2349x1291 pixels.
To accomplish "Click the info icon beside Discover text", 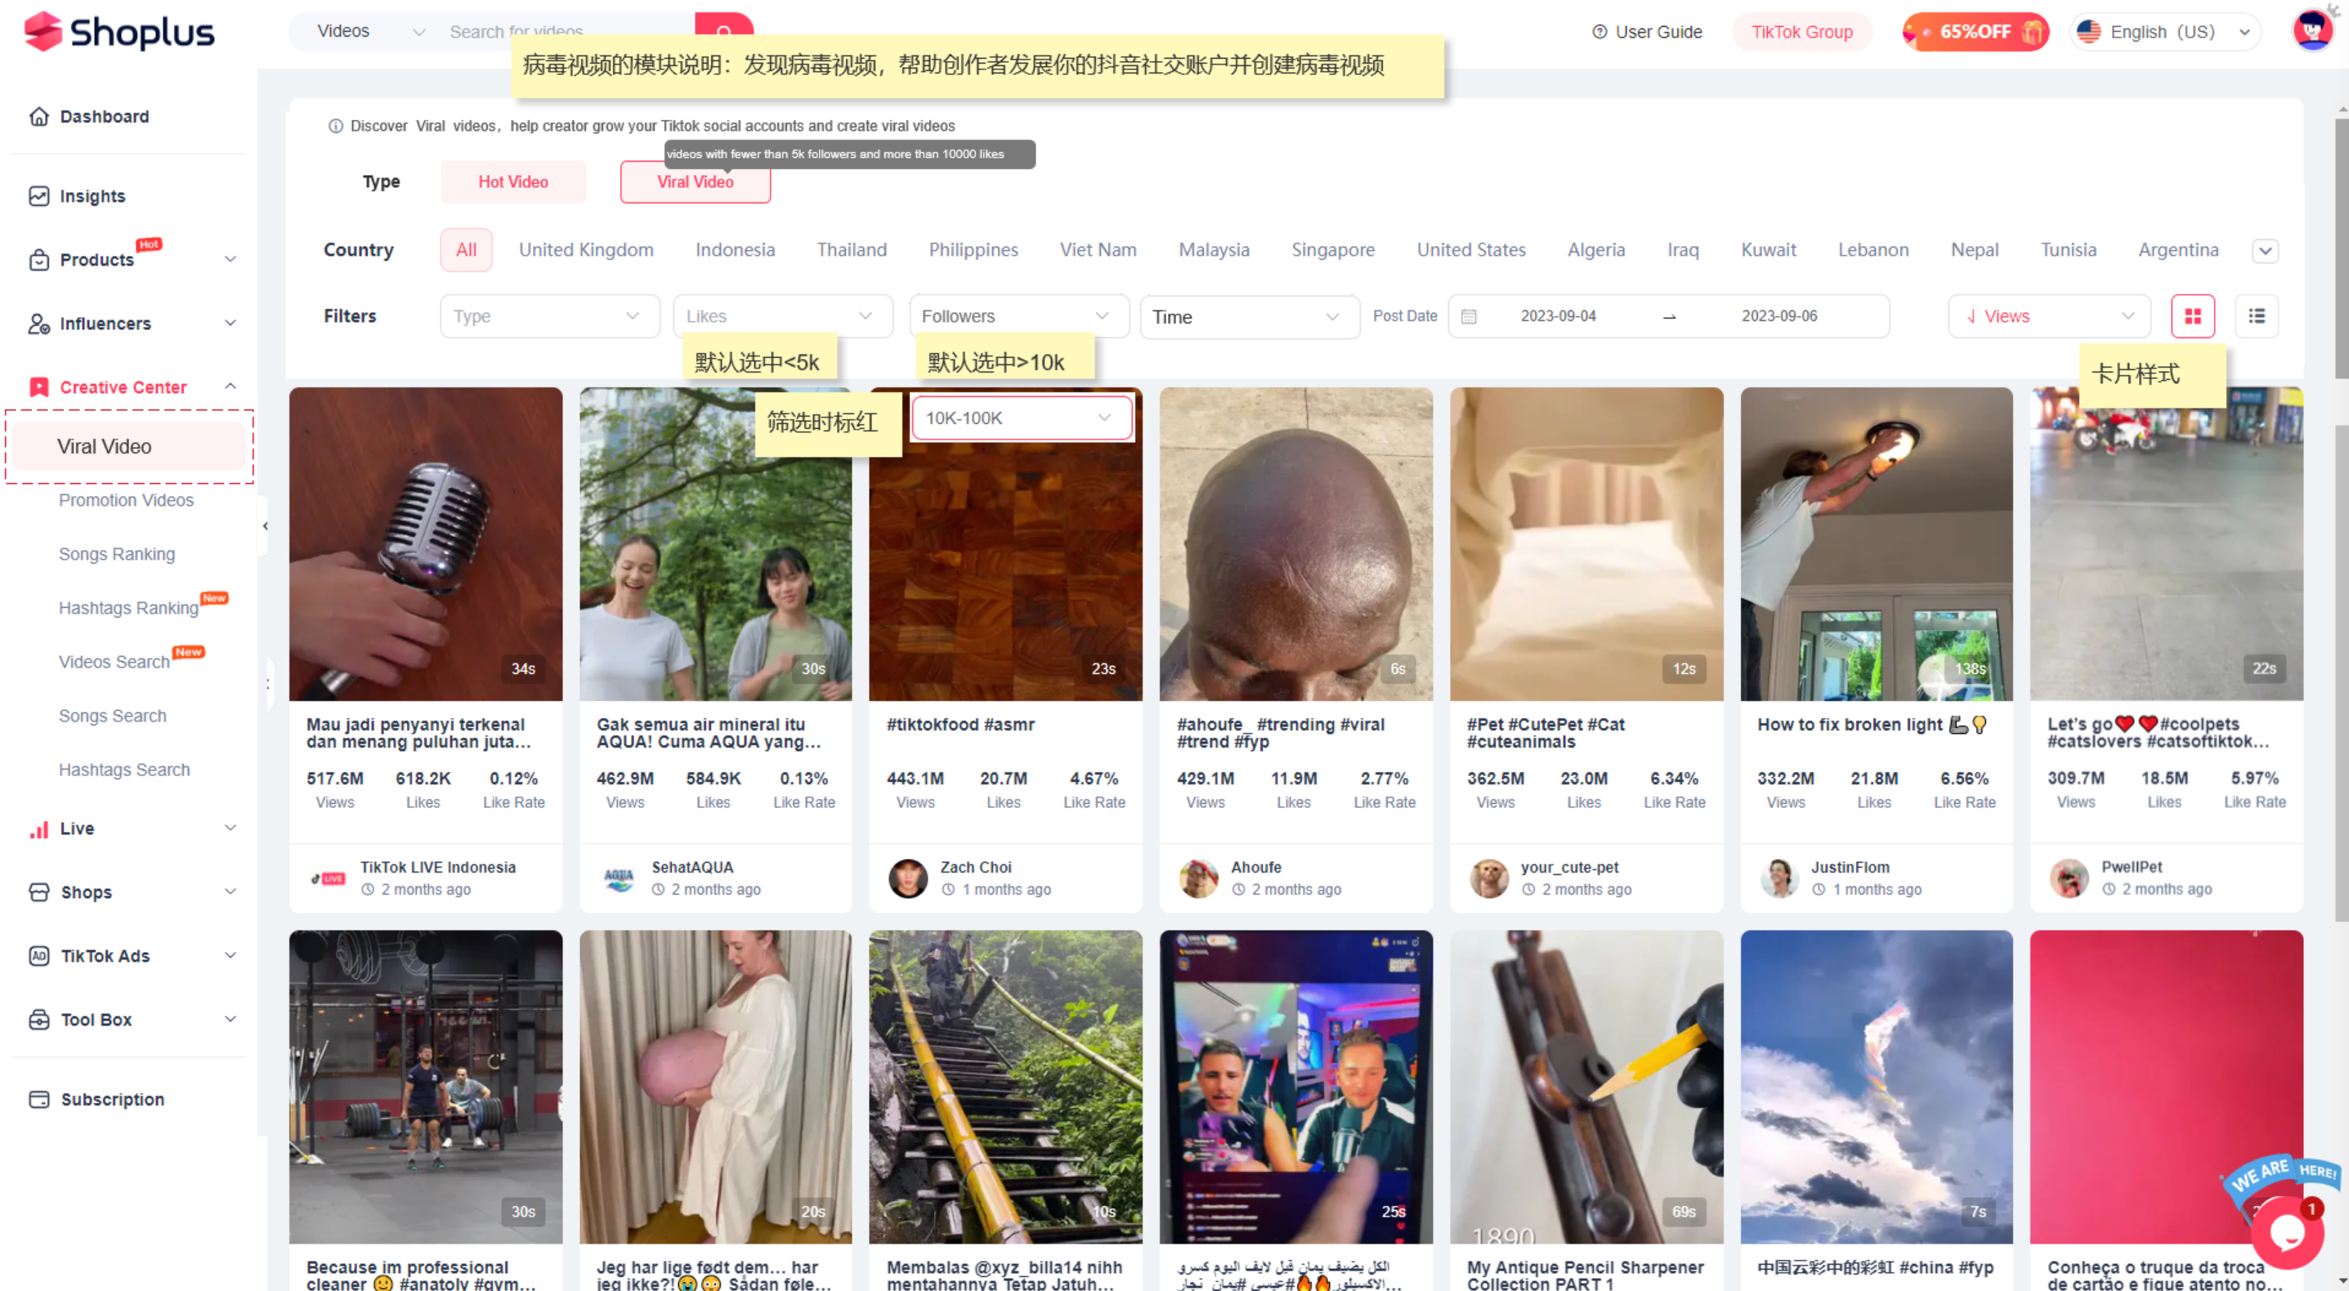I will tap(336, 126).
